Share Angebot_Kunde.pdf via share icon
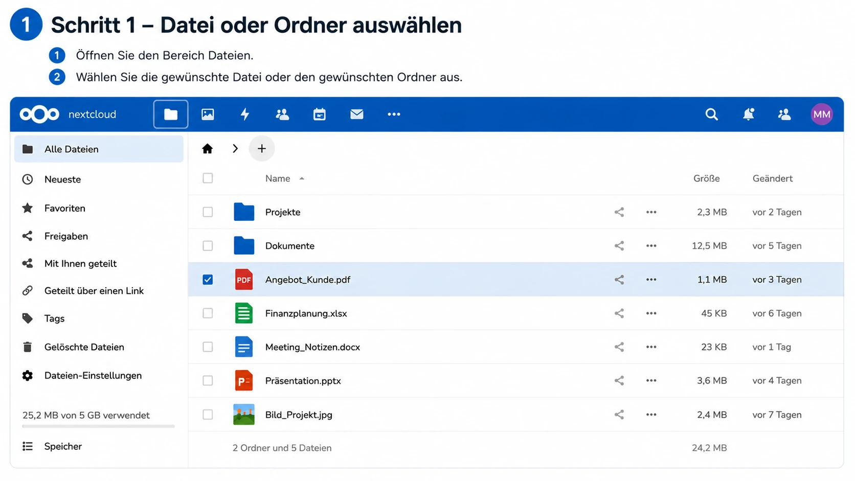Image resolution: width=855 pixels, height=481 pixels. click(619, 280)
